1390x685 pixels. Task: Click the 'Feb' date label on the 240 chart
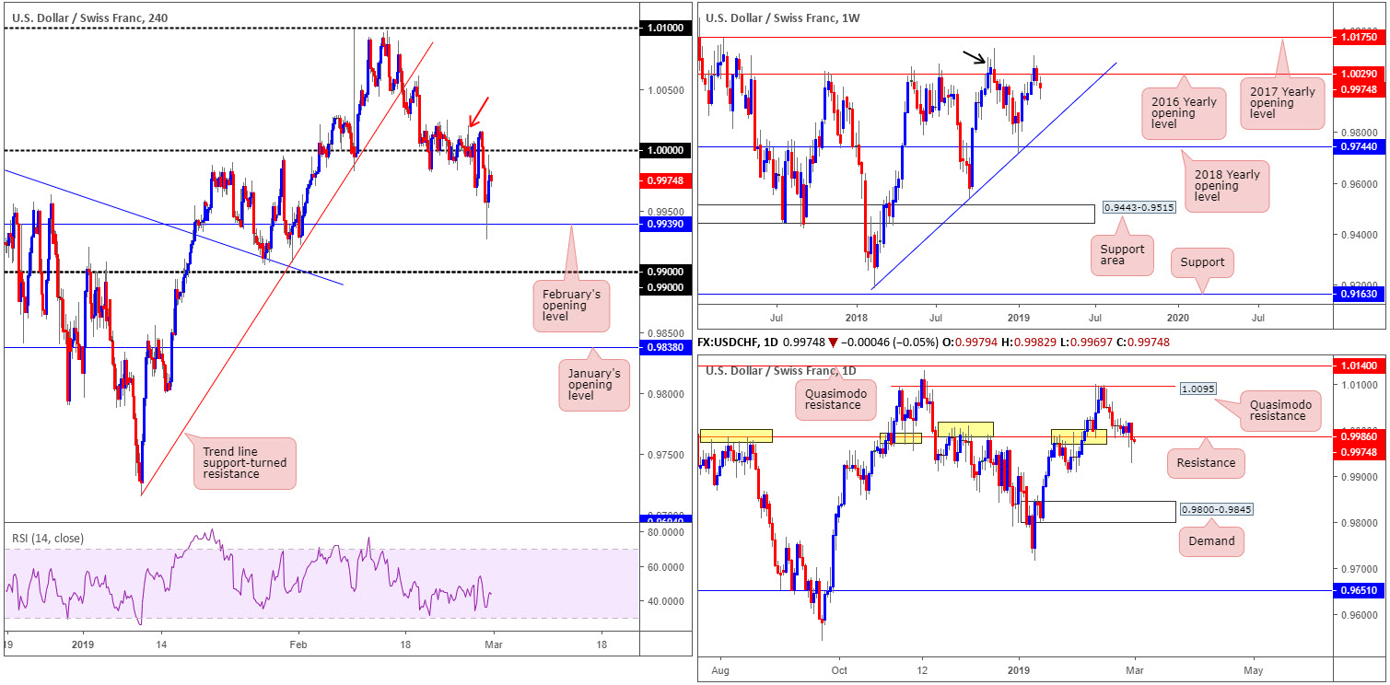point(299,644)
